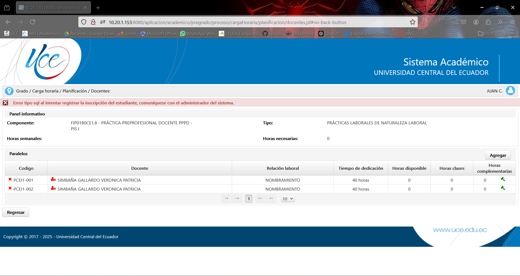Remove docente icon in PCEI1-002 row
The height and width of the screenshot is (276, 520).
[53, 188]
